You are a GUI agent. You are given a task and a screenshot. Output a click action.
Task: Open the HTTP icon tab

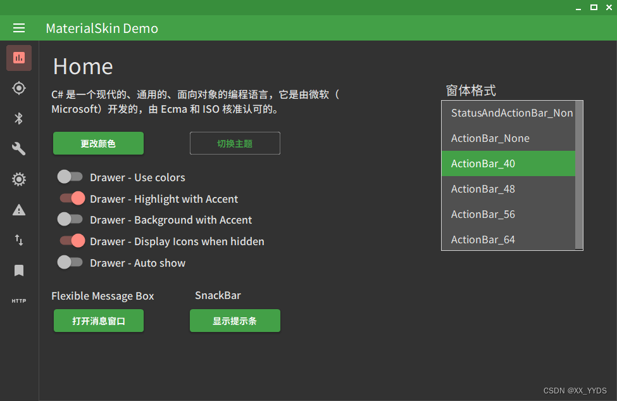pos(19,301)
